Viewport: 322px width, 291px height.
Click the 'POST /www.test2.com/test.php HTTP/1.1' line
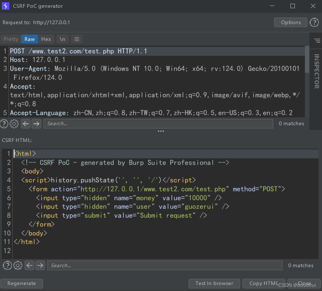[78, 51]
